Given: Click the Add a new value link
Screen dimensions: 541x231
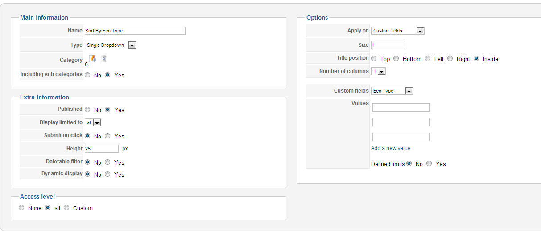Looking at the screenshot, I should (391, 148).
